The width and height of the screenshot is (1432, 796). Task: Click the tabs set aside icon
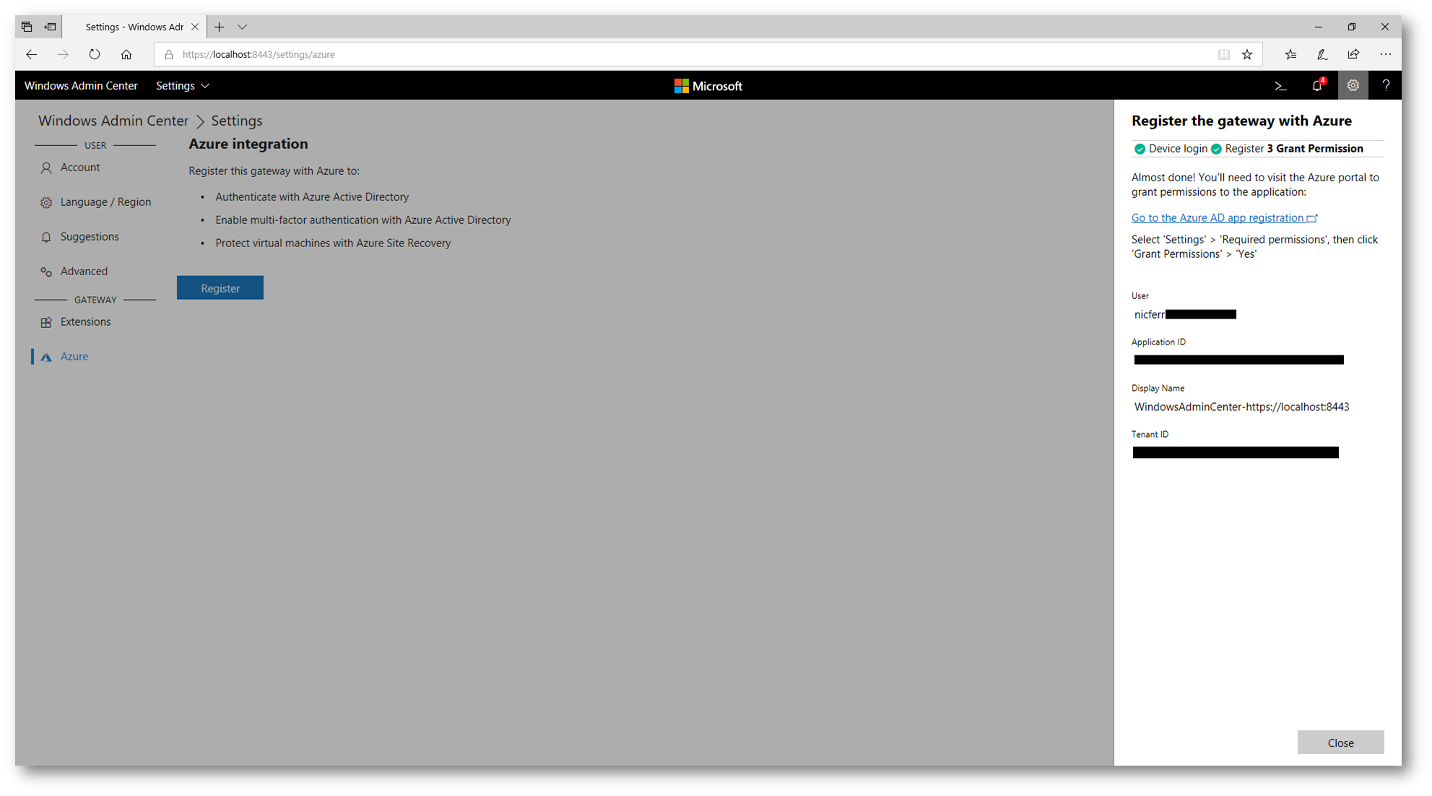point(27,27)
